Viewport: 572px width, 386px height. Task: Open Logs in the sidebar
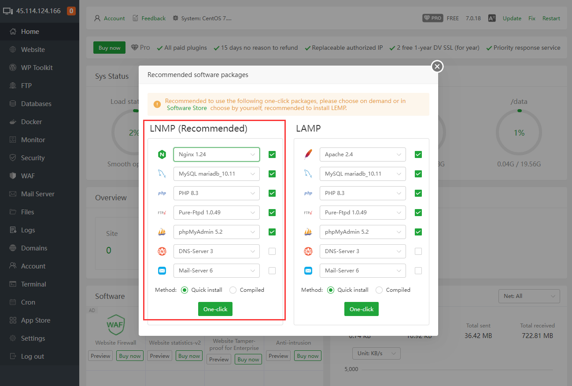(x=40, y=230)
